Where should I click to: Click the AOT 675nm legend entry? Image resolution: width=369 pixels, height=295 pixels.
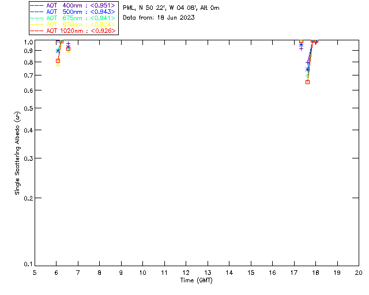(73, 18)
